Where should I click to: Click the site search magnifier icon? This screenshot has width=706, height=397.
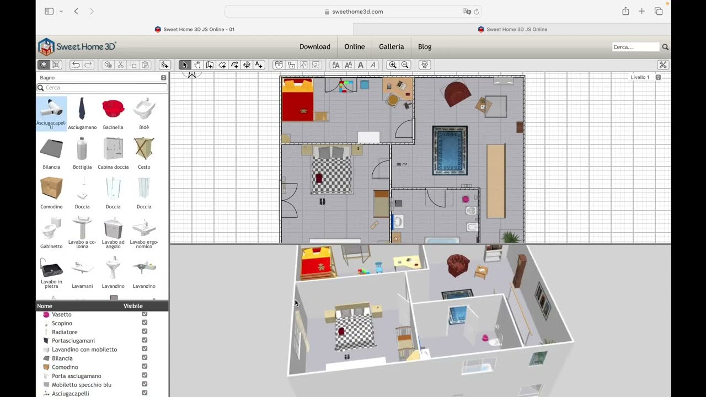[665, 47]
